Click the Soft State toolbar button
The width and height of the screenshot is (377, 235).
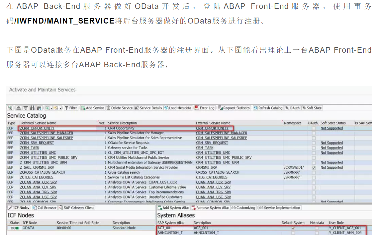pyautogui.click(x=312, y=108)
